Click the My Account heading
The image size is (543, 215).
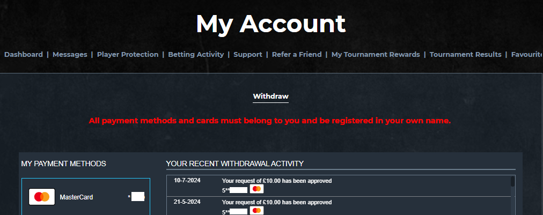point(271,24)
